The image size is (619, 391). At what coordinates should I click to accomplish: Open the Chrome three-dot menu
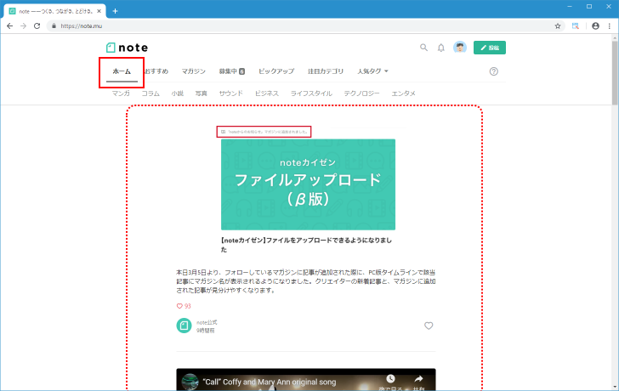(610, 26)
